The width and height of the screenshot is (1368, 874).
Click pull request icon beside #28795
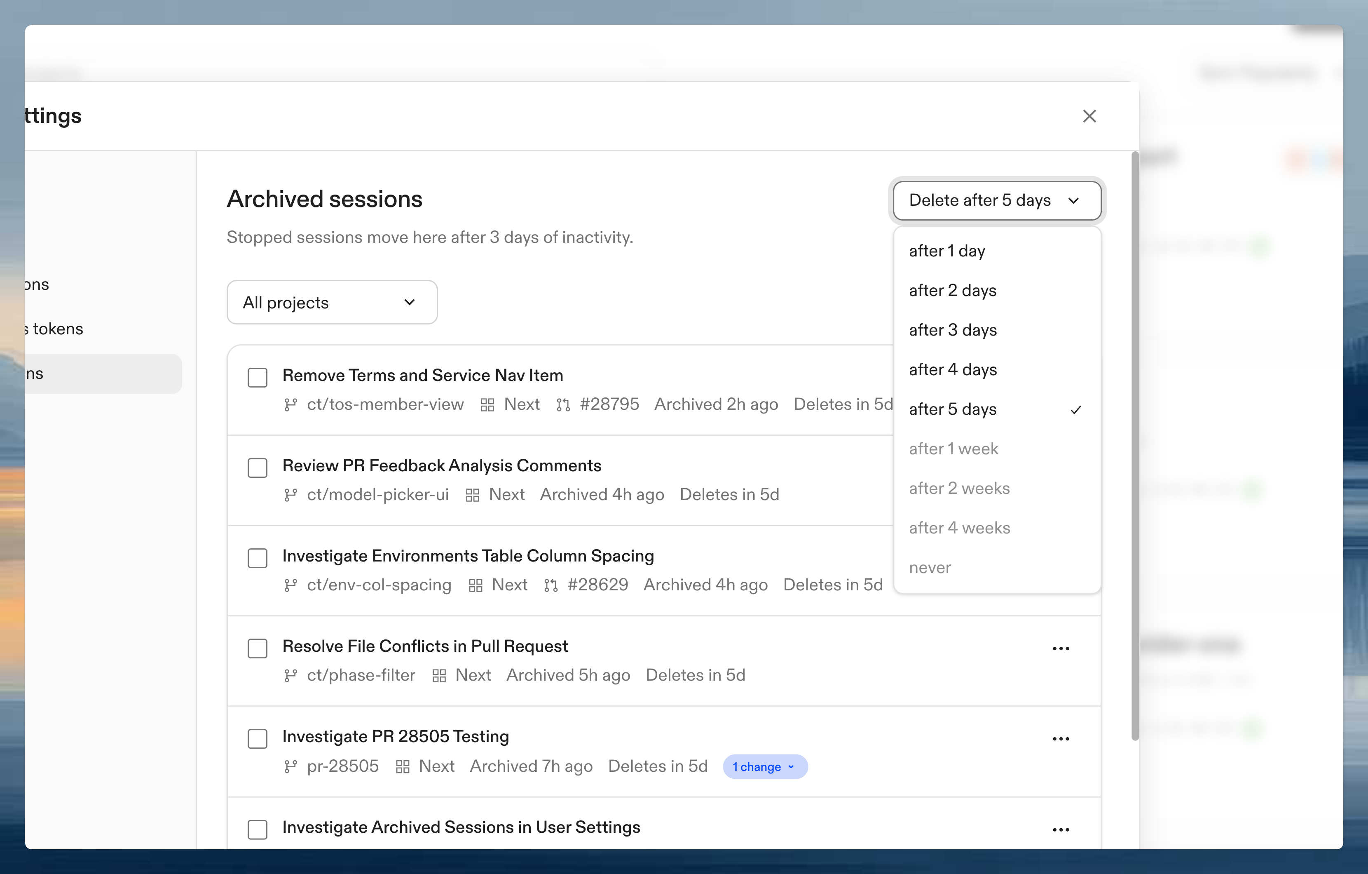[x=563, y=405]
